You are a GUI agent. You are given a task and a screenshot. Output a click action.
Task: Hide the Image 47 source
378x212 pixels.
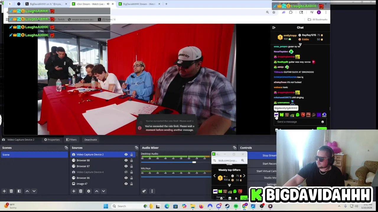coord(126,184)
